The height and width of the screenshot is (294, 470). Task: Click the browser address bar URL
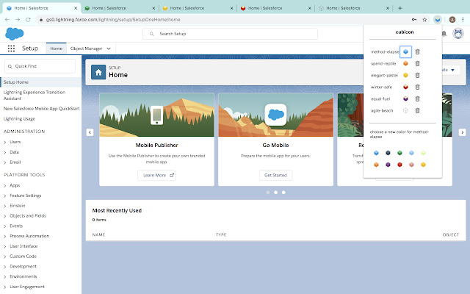coord(113,20)
